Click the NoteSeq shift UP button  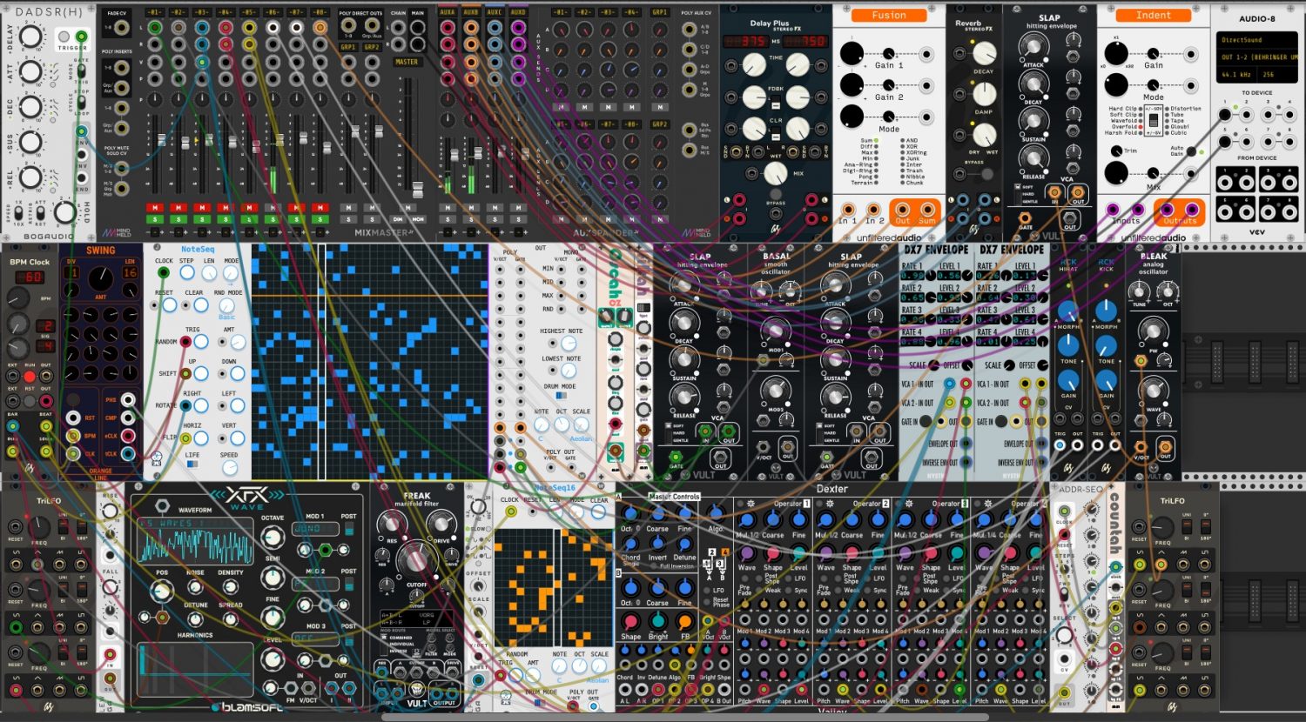(201, 373)
